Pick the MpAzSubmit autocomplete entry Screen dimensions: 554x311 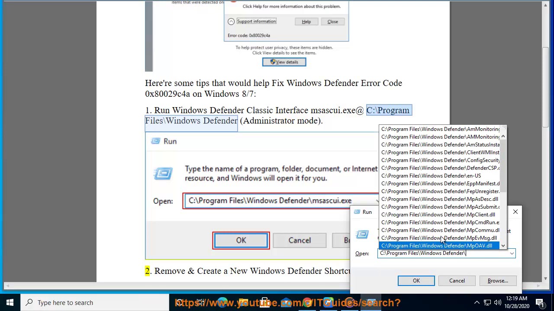coord(439,207)
